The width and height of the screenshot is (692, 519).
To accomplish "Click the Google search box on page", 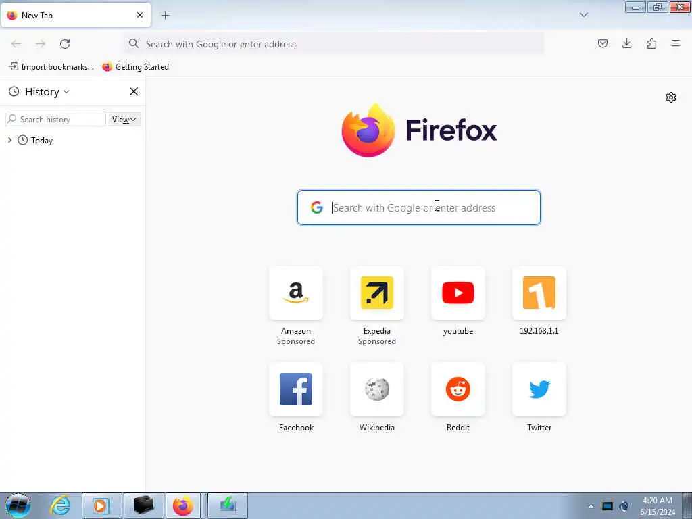I will pyautogui.click(x=419, y=207).
